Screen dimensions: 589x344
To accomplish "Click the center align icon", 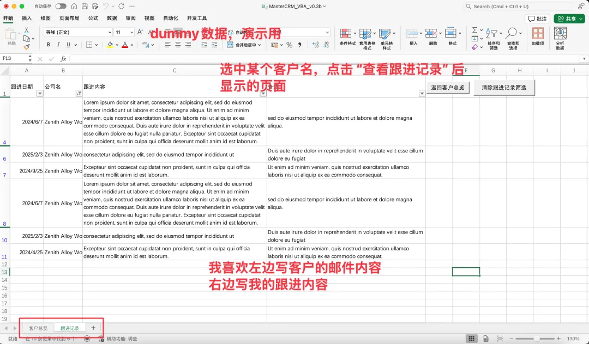I will pos(178,45).
